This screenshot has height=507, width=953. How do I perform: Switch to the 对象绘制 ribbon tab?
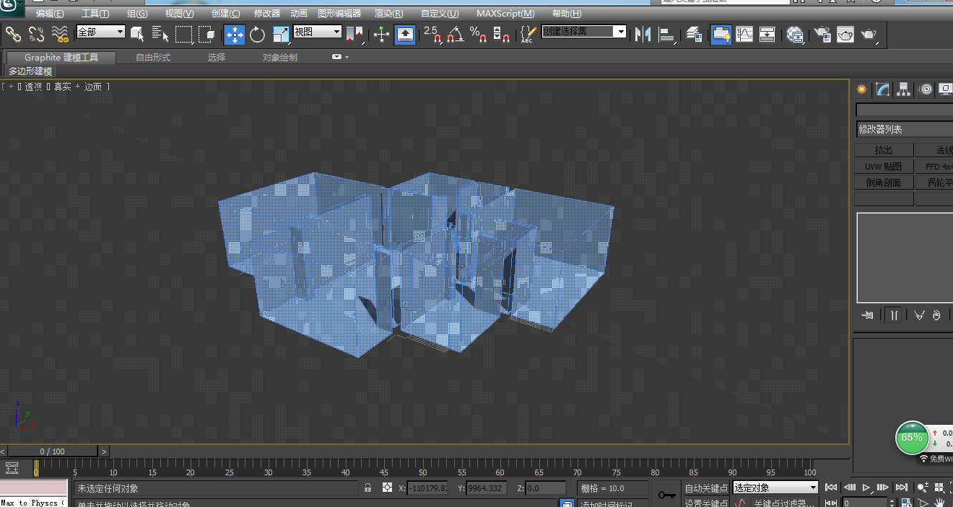pyautogui.click(x=280, y=58)
